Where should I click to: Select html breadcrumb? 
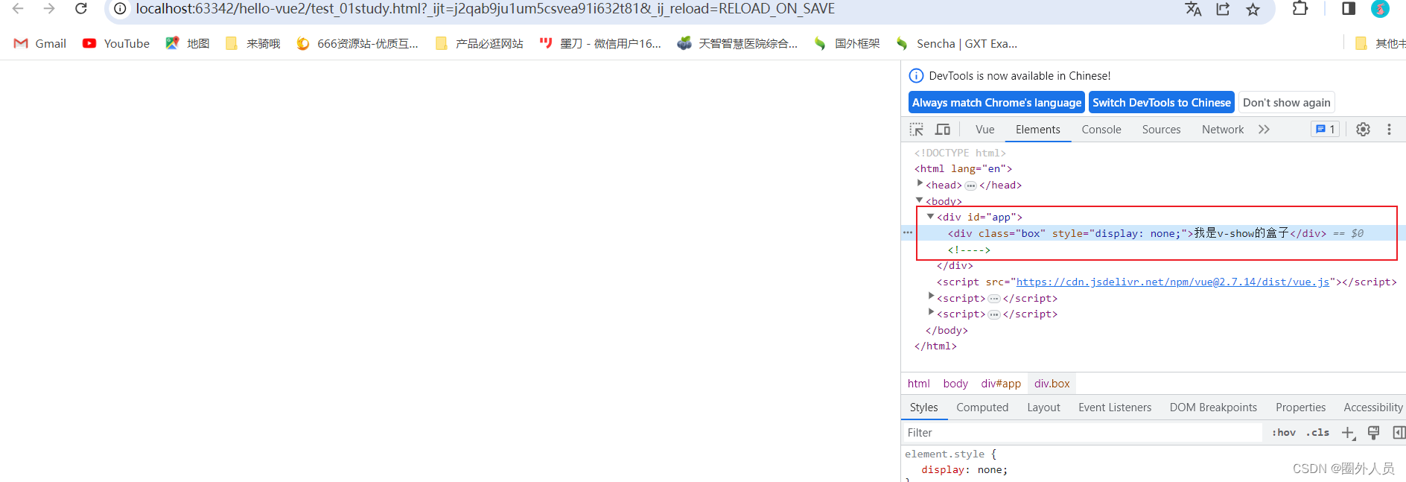click(x=918, y=383)
